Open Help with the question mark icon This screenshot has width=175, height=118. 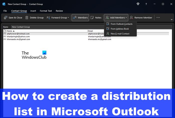point(146,4)
